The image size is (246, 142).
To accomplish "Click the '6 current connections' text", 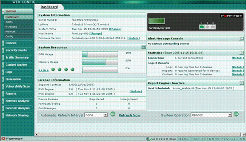I will tap(189, 58).
